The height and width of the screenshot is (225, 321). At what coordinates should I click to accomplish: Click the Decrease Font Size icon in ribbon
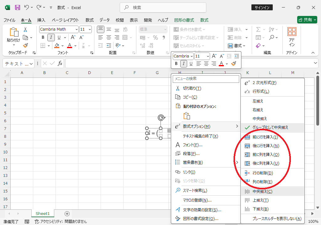[x=82, y=37]
